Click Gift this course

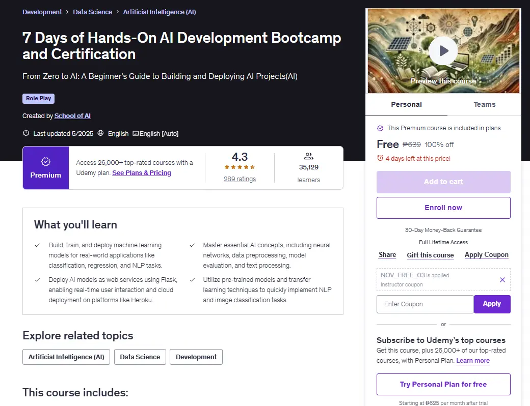(430, 255)
